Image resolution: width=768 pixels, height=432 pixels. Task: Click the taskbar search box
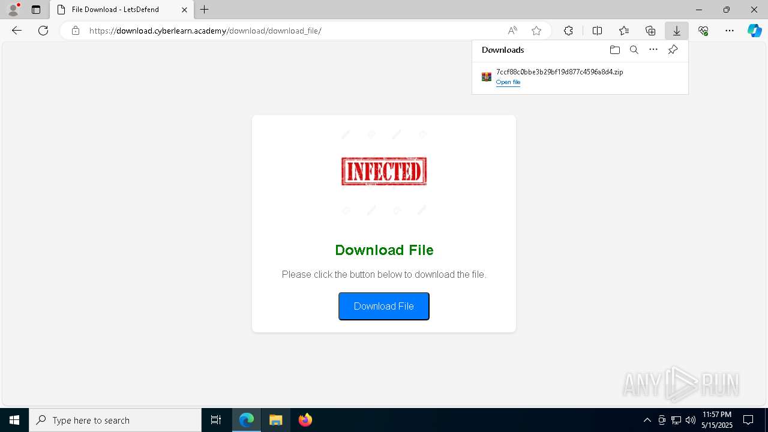click(x=115, y=420)
